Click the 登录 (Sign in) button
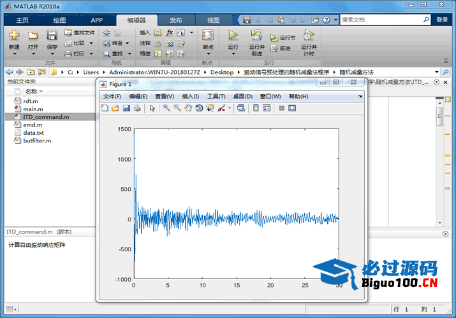The width and height of the screenshot is (456, 318). [x=443, y=20]
